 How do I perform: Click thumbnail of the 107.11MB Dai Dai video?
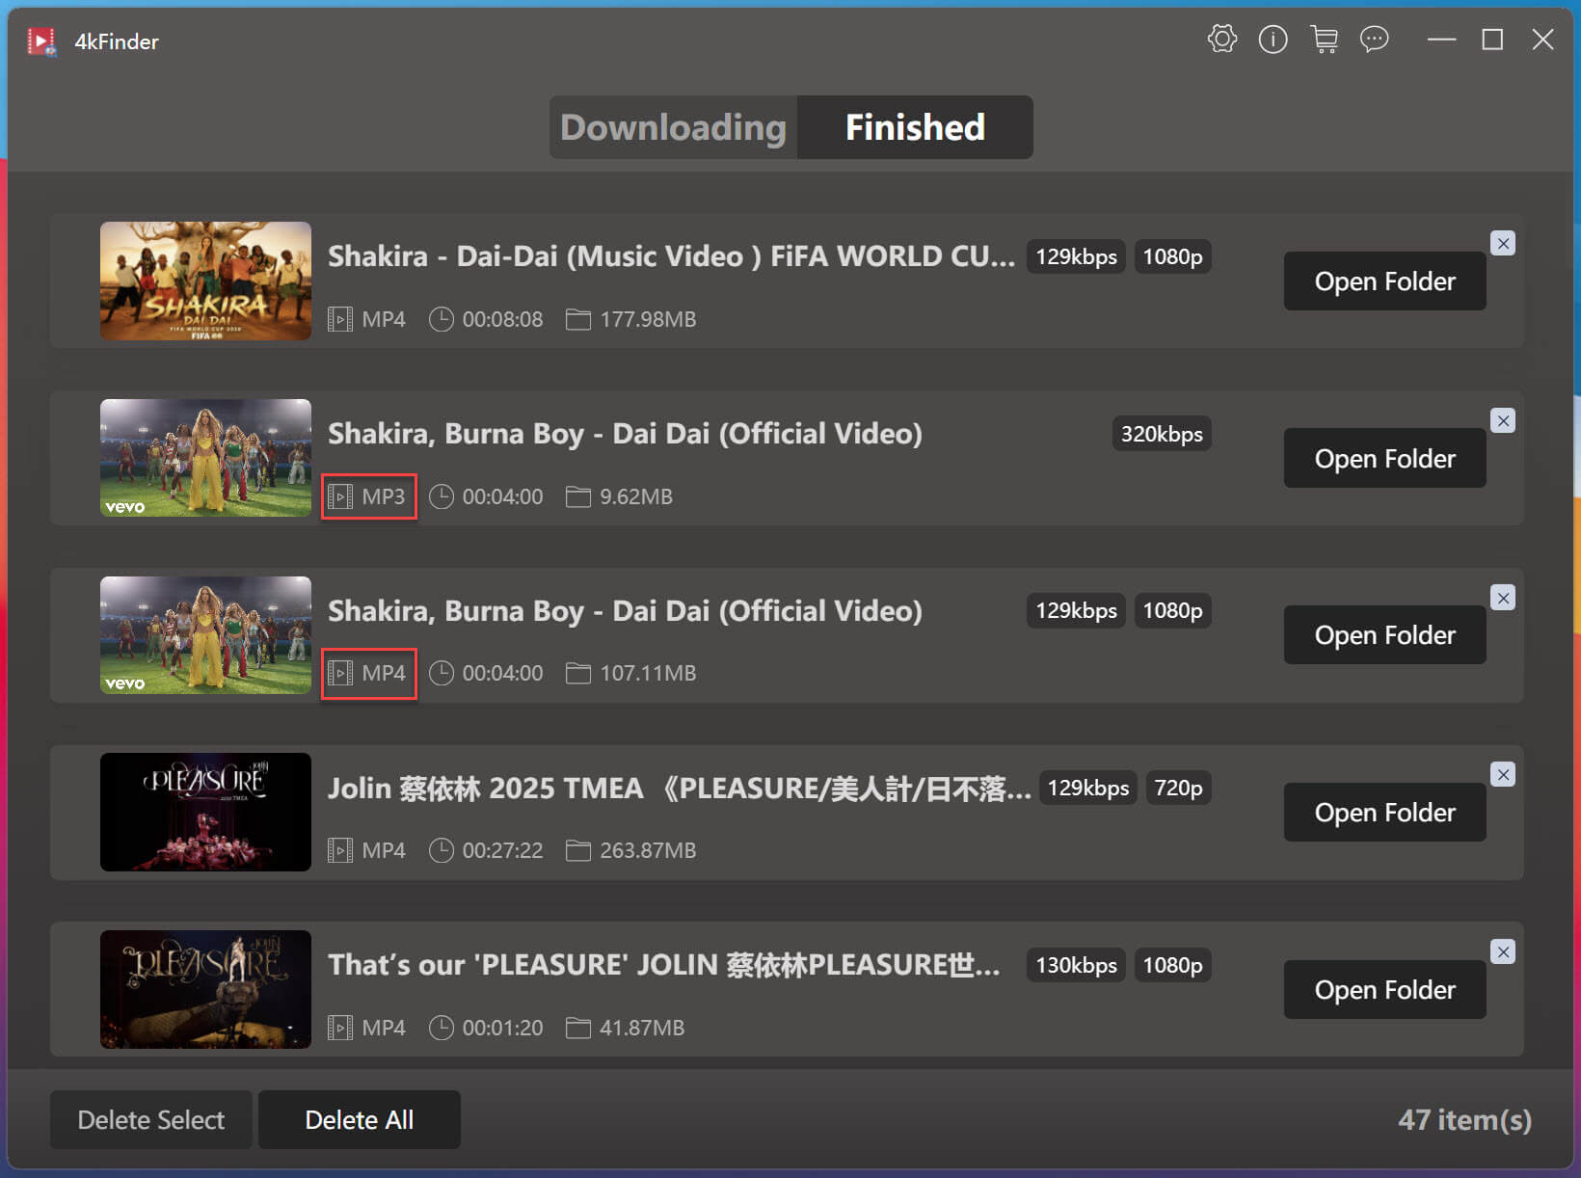coord(205,635)
